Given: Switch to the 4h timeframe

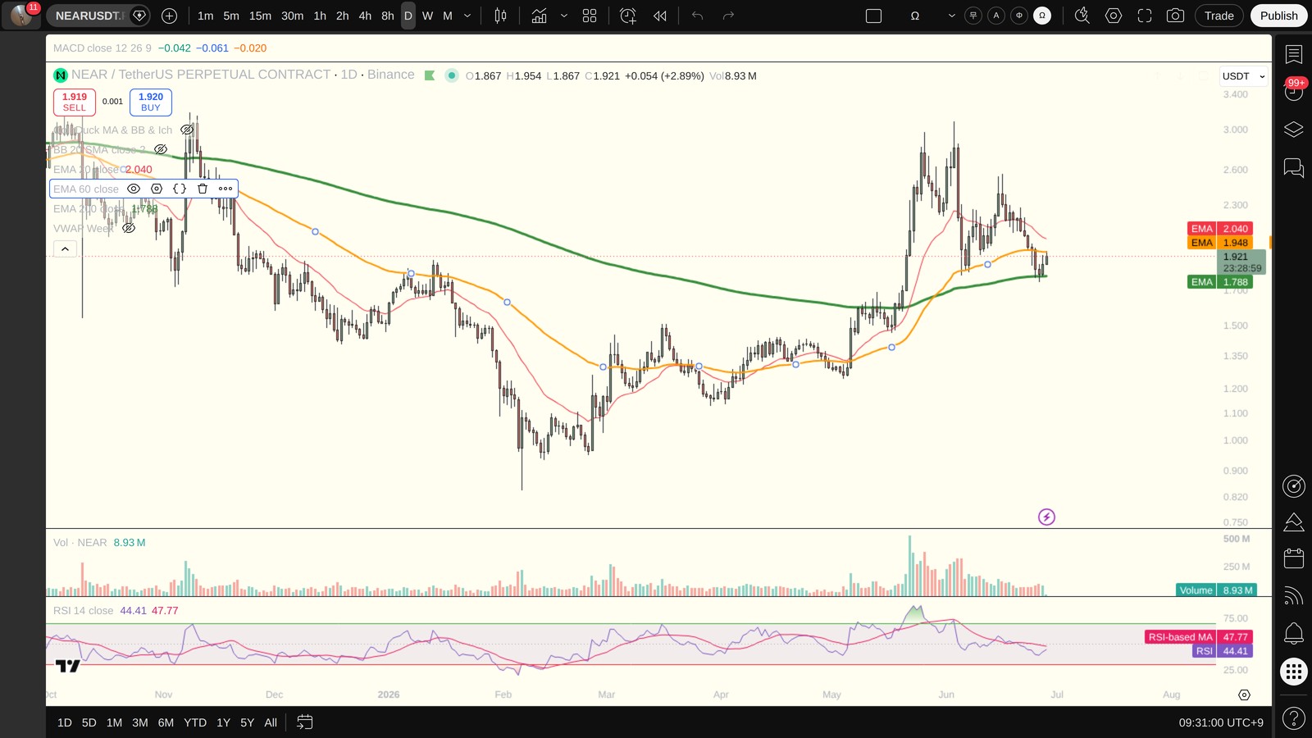Looking at the screenshot, I should pos(365,16).
